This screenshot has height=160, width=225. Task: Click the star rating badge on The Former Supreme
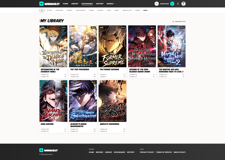pyautogui.click(x=123, y=27)
